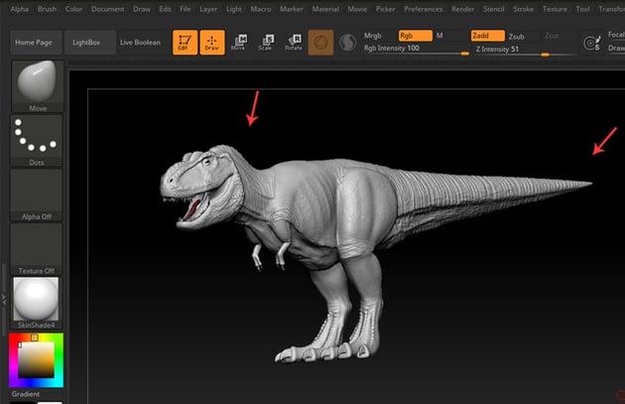Open the Texture menu
Viewport: 625px width, 404px height.
click(x=555, y=9)
